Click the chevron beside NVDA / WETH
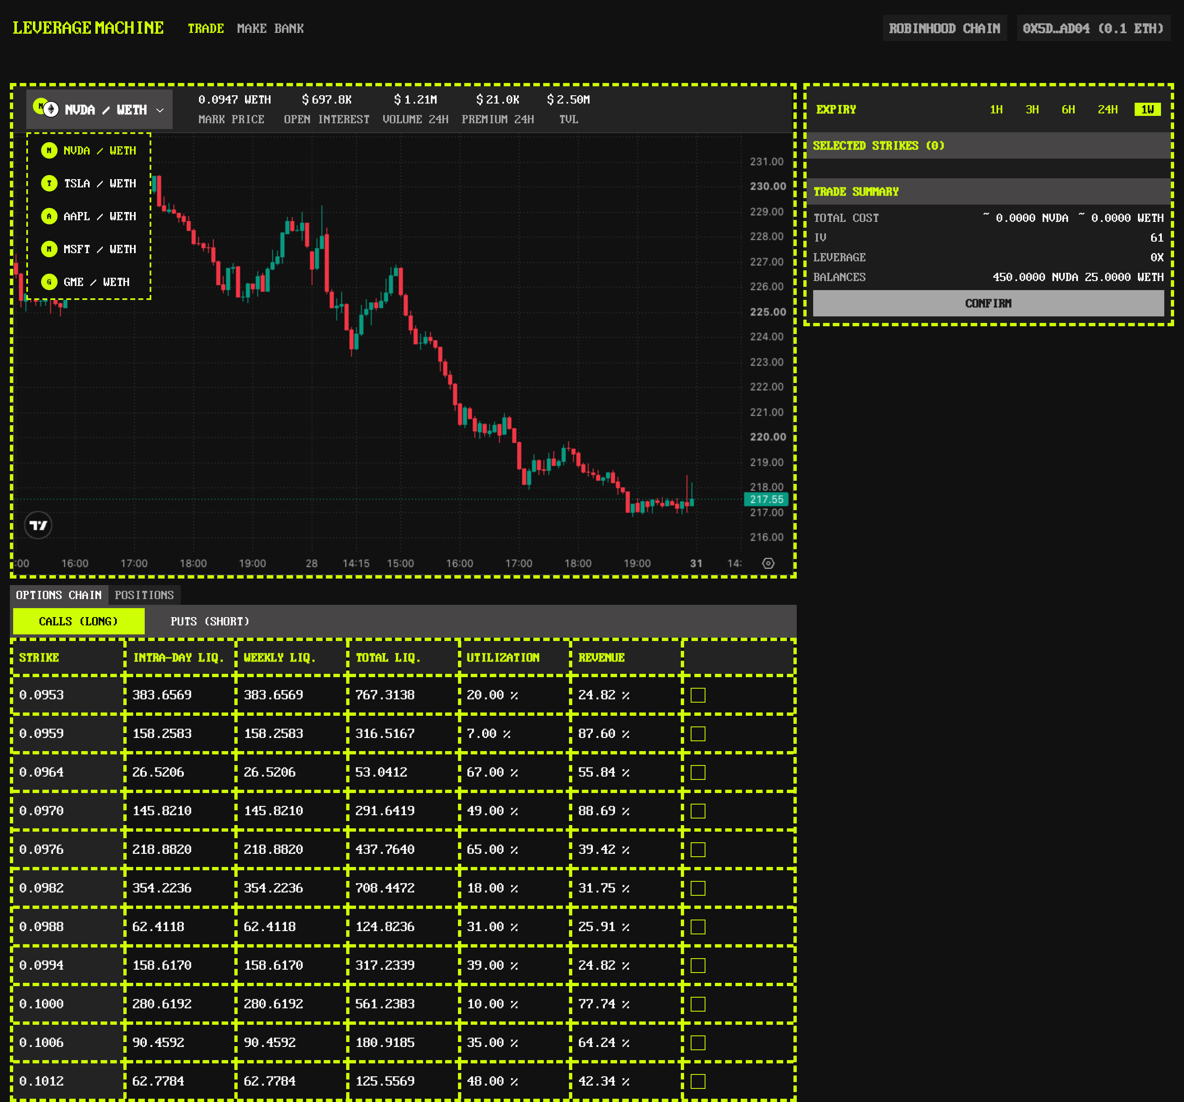The width and height of the screenshot is (1184, 1102). pyautogui.click(x=160, y=110)
